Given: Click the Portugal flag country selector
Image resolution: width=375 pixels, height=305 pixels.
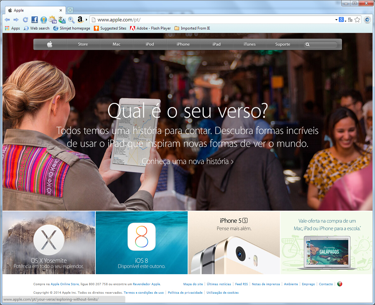Looking at the screenshot, I should point(340,284).
